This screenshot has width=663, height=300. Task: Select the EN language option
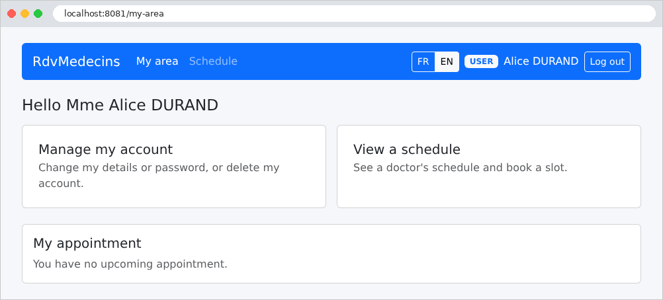click(447, 61)
